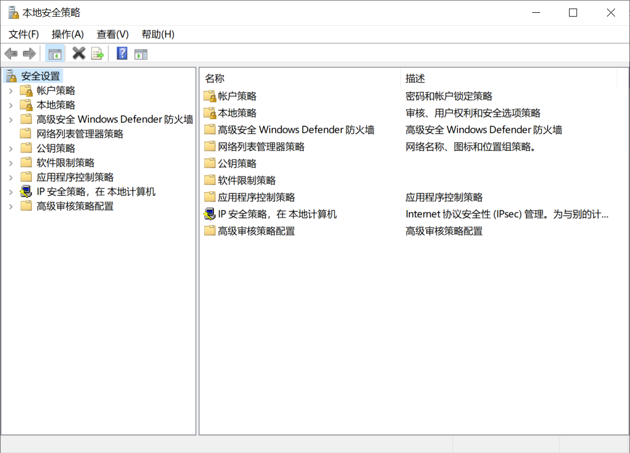Open the 帮助(H) menu
Image resolution: width=630 pixels, height=453 pixels.
[x=158, y=35]
